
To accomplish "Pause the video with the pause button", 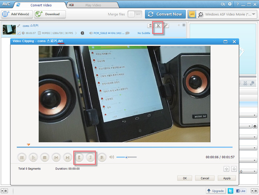I will tap(22, 157).
